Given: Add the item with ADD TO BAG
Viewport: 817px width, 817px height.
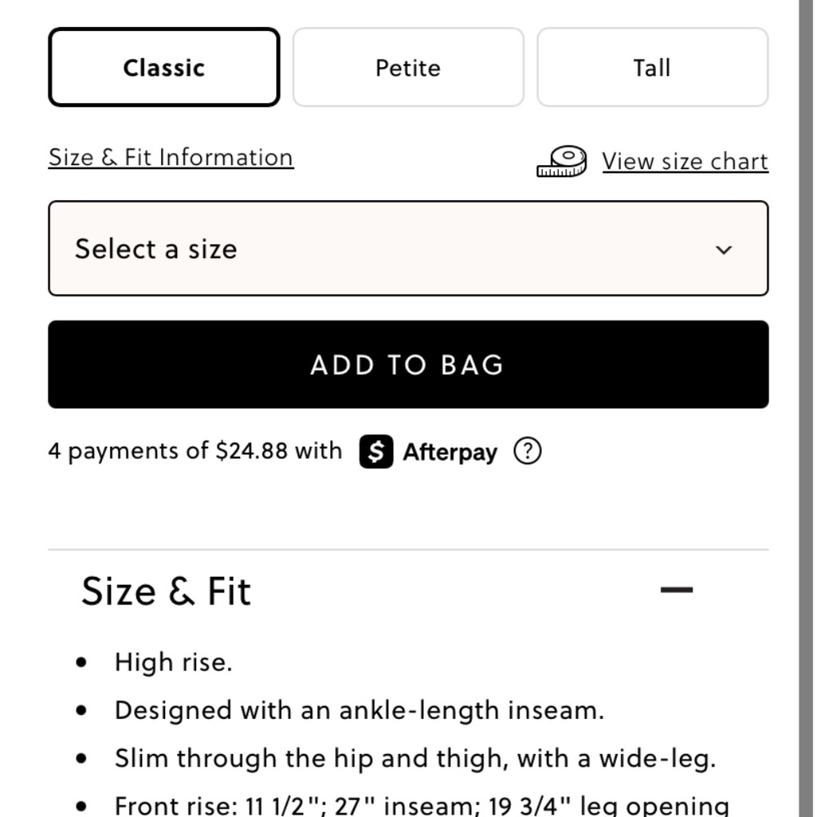Looking at the screenshot, I should pyautogui.click(x=408, y=364).
